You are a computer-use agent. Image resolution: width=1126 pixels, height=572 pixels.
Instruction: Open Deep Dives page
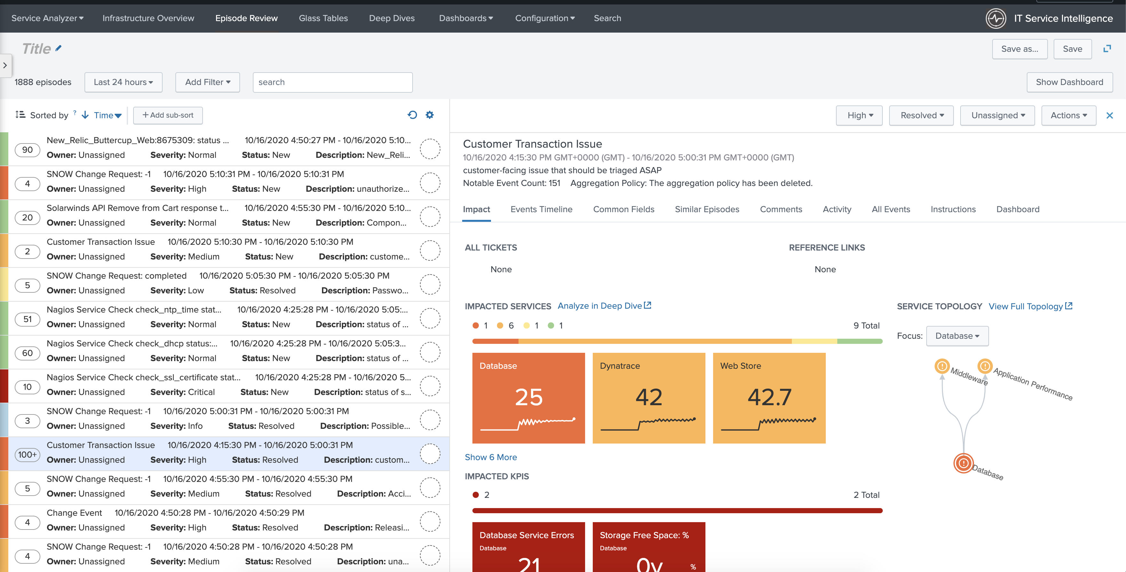(x=392, y=18)
